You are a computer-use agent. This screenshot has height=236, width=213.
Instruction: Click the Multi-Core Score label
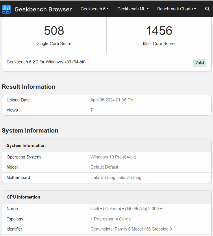tap(159, 44)
